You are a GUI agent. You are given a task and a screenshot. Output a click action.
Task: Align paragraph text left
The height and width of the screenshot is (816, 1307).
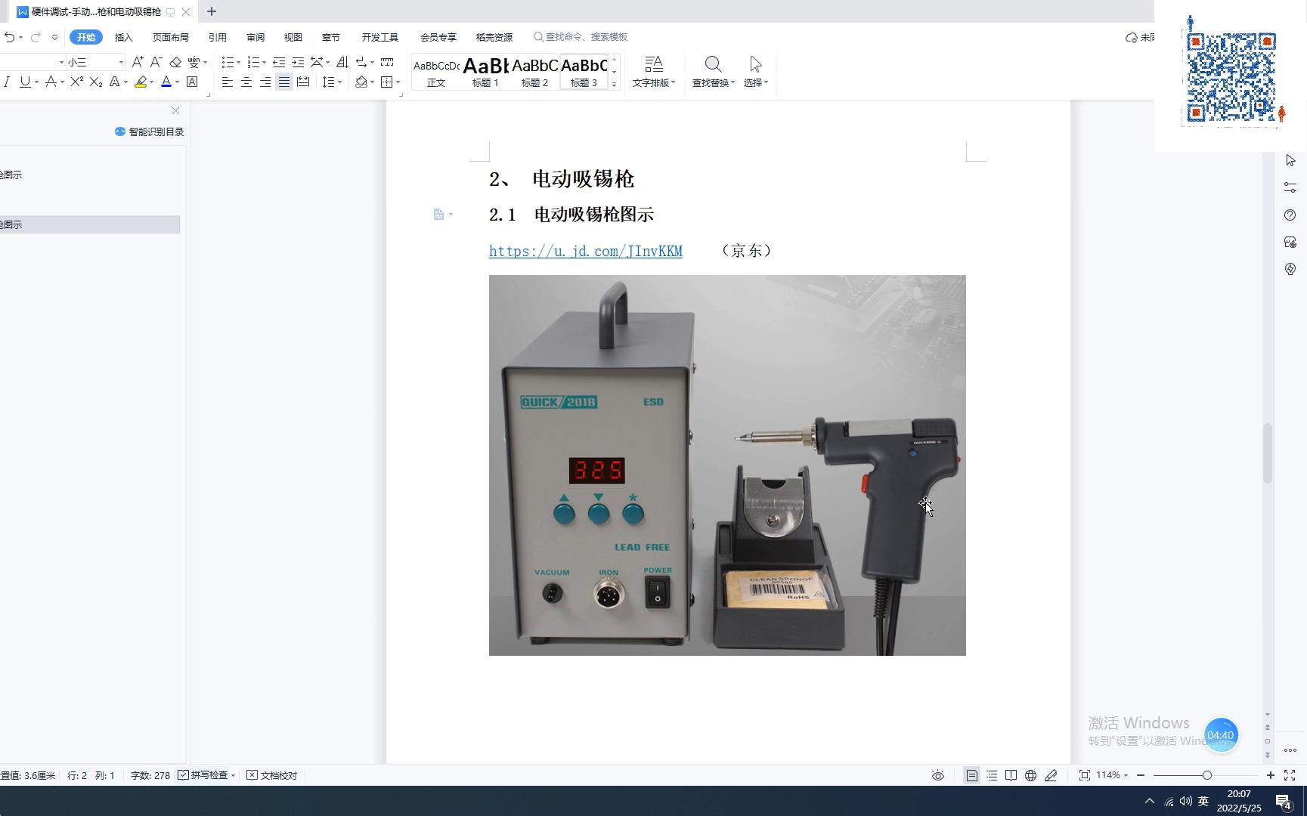(227, 82)
